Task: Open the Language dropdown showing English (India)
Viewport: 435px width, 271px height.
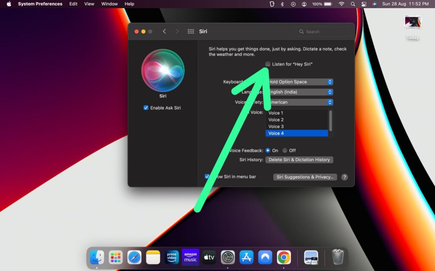Action: coord(299,92)
